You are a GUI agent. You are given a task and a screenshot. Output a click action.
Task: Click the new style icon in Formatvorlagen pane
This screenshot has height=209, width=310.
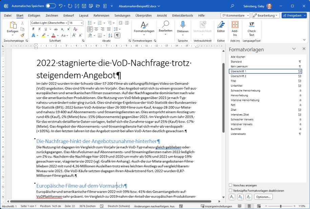232,197
